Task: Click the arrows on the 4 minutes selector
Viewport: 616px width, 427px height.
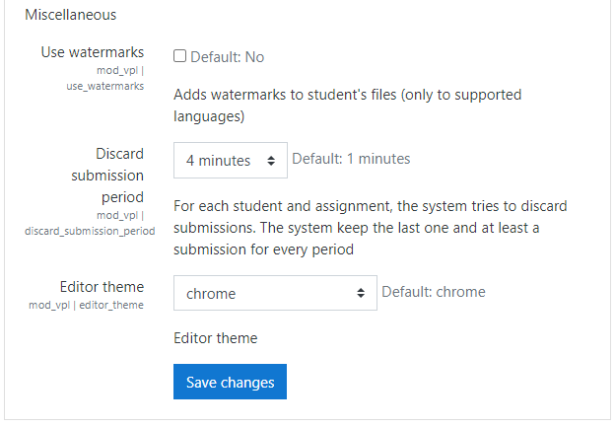Action: (271, 160)
